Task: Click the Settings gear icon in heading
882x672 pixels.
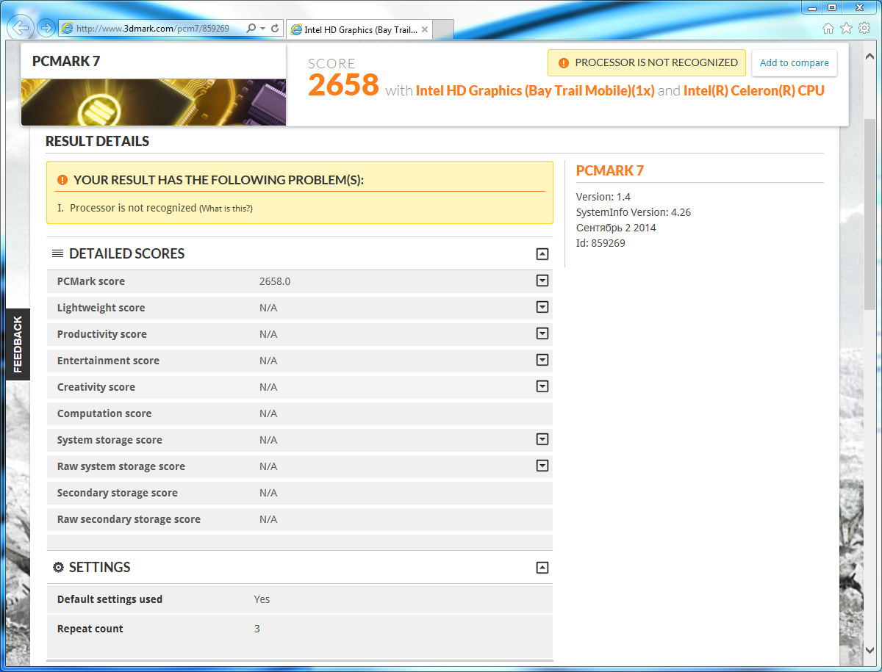Action: pos(58,568)
